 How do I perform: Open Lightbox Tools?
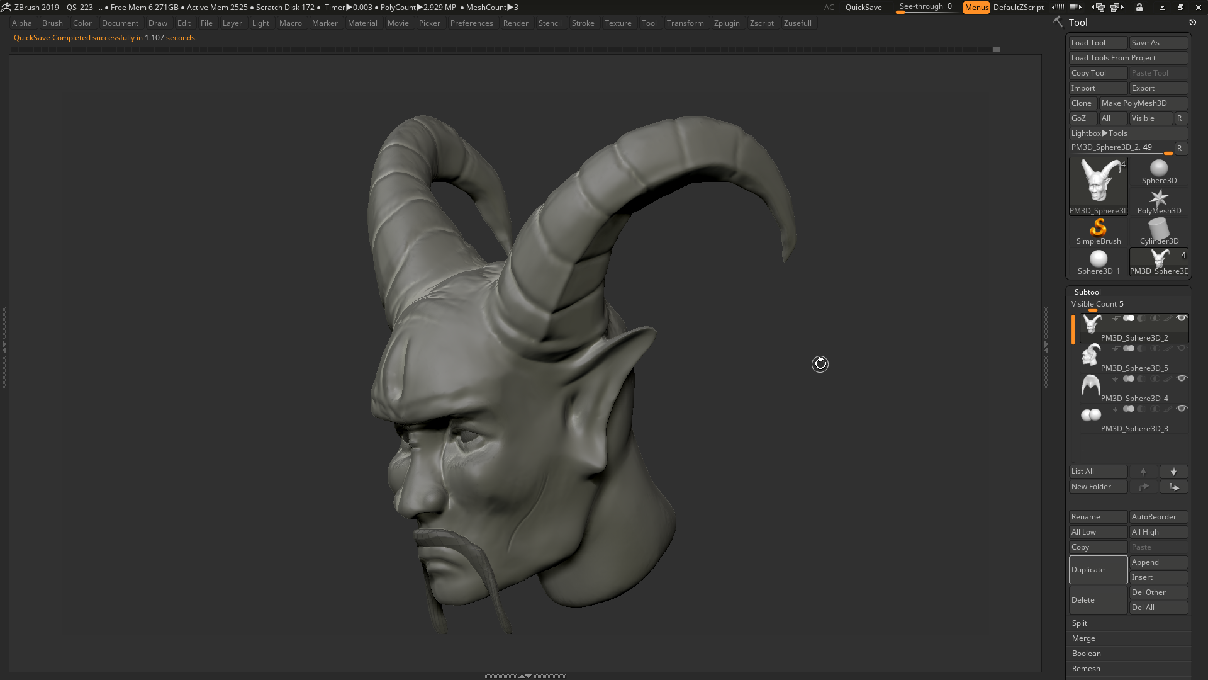click(1128, 133)
